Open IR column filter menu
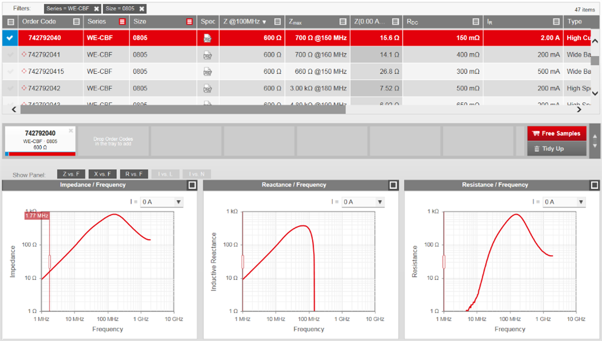The image size is (602, 341). [x=556, y=22]
